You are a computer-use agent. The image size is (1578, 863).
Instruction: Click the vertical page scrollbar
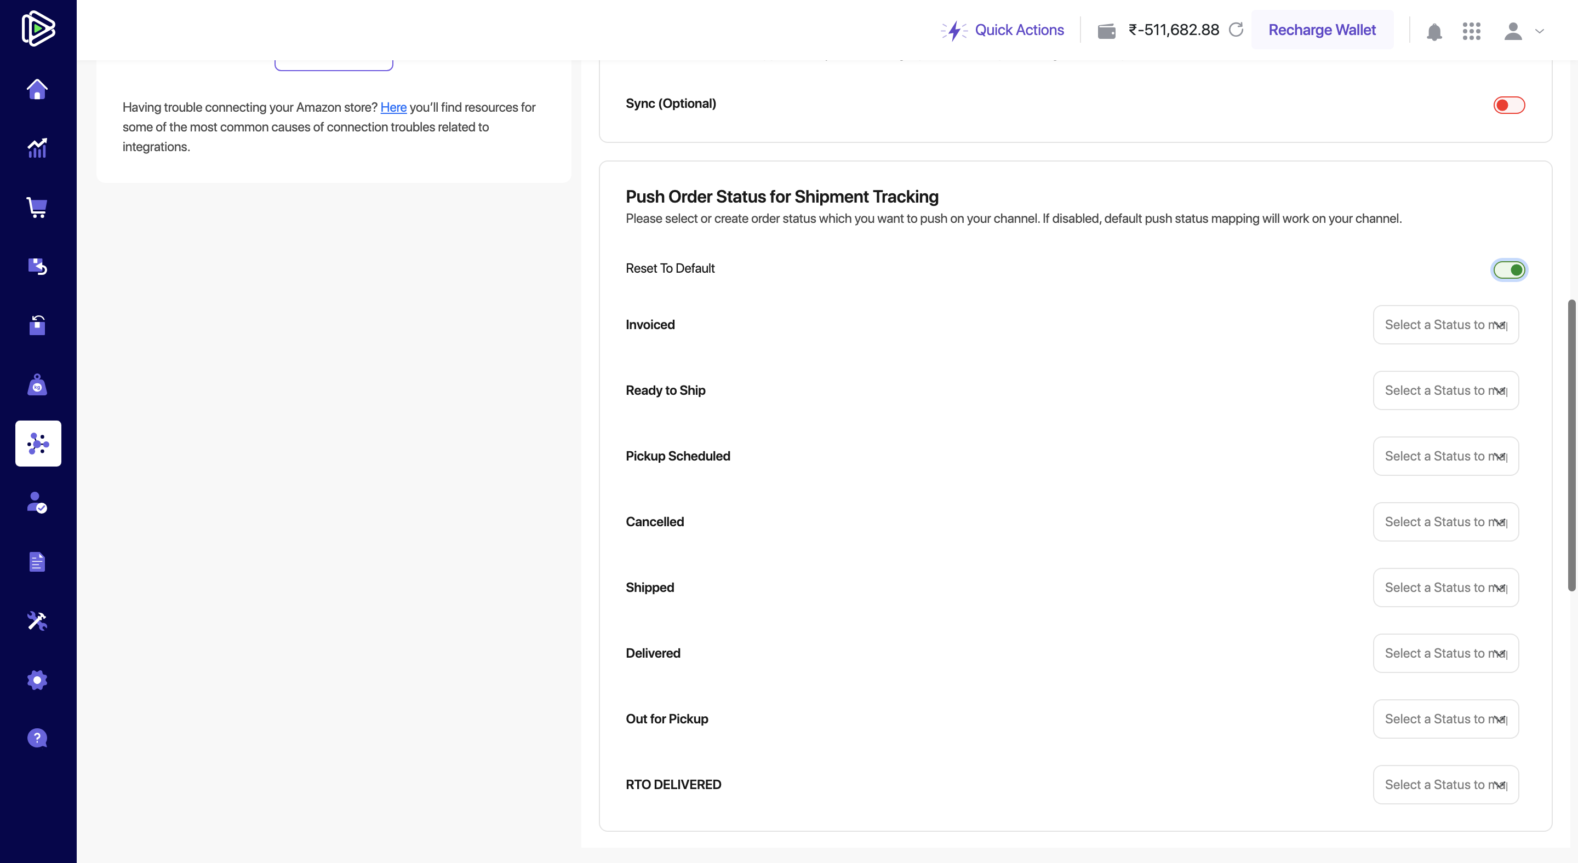(1571, 446)
